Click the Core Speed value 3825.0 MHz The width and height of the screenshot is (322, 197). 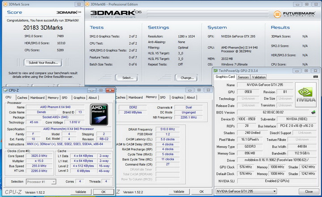(39, 156)
